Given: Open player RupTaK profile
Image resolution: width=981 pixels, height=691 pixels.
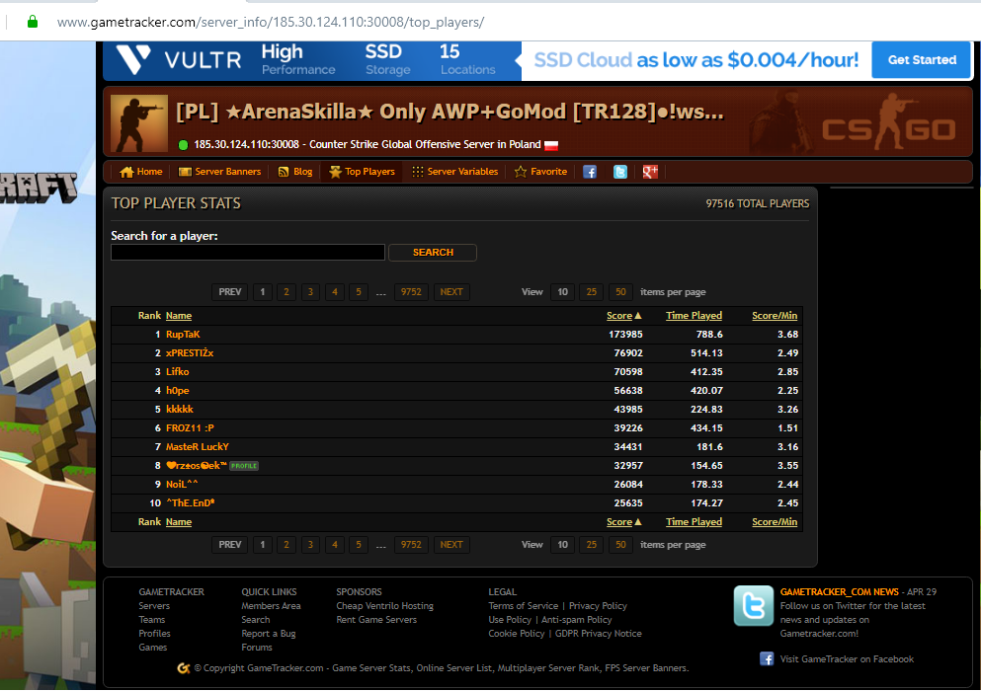Looking at the screenshot, I should coord(183,335).
